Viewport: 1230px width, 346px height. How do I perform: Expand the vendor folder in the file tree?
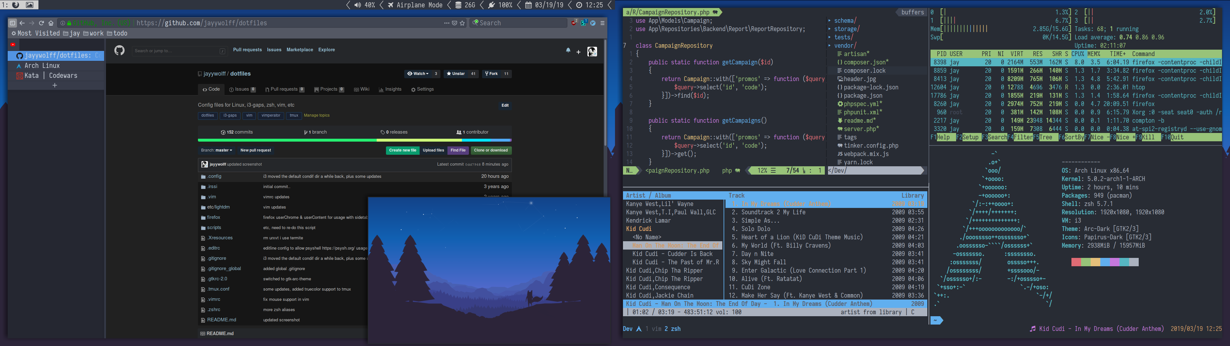click(x=844, y=45)
